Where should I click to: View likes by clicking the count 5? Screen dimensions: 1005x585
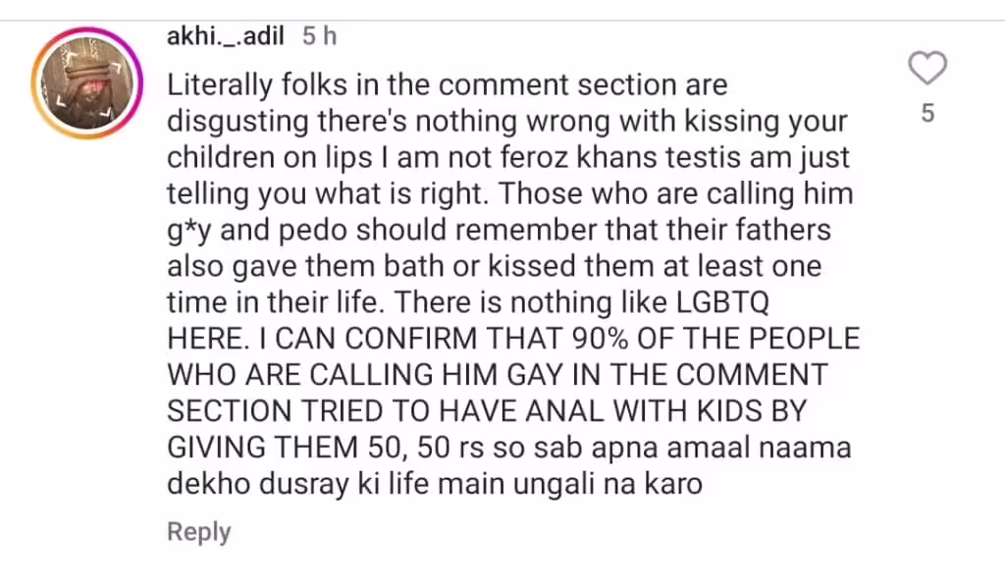pyautogui.click(x=927, y=114)
